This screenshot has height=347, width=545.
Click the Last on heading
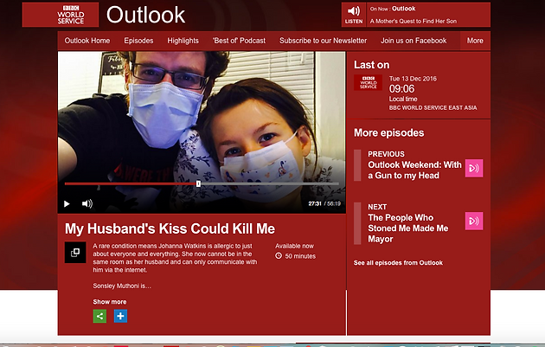372,65
